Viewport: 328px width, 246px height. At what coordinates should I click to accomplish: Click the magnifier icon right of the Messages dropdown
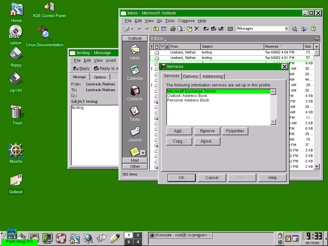tap(294, 29)
